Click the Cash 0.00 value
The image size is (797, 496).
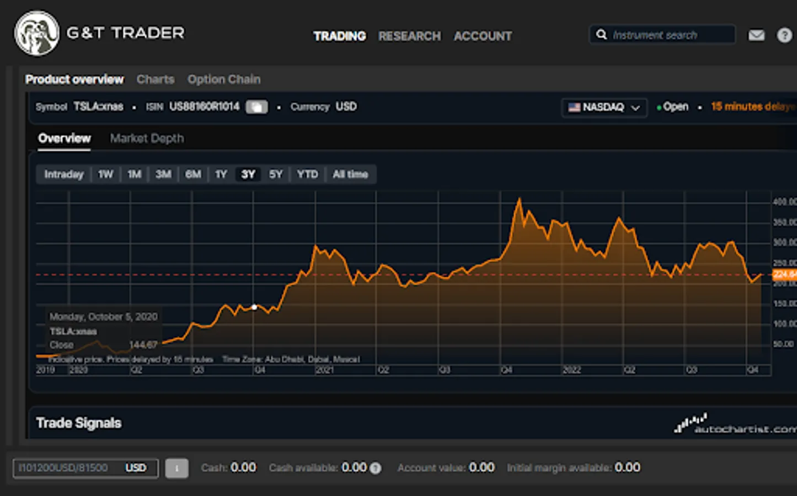243,467
